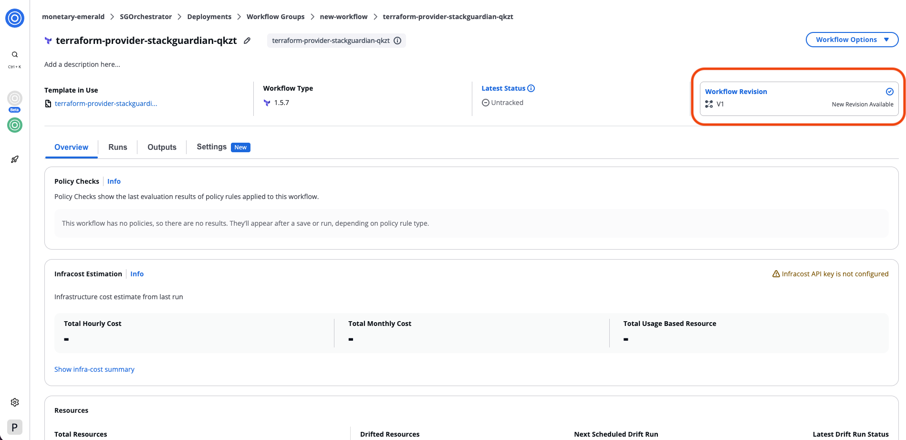The width and height of the screenshot is (906, 440).
Task: Open search with the magnifier icon
Action: [x=15, y=54]
